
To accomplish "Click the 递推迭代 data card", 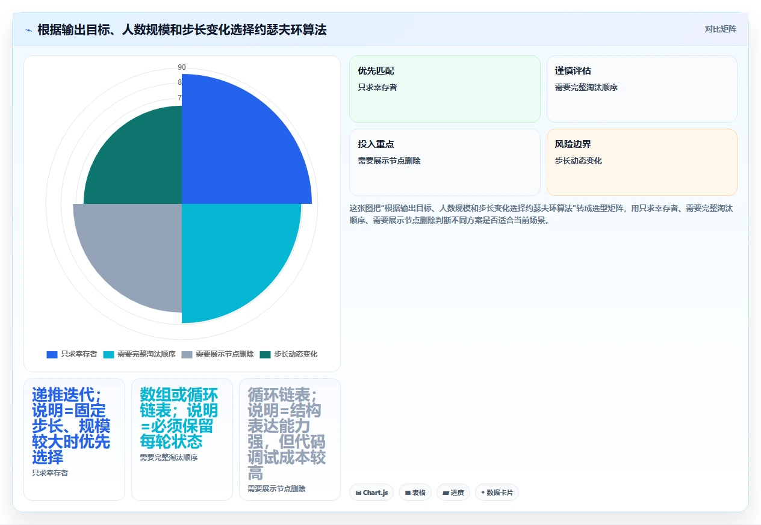I will tap(74, 439).
